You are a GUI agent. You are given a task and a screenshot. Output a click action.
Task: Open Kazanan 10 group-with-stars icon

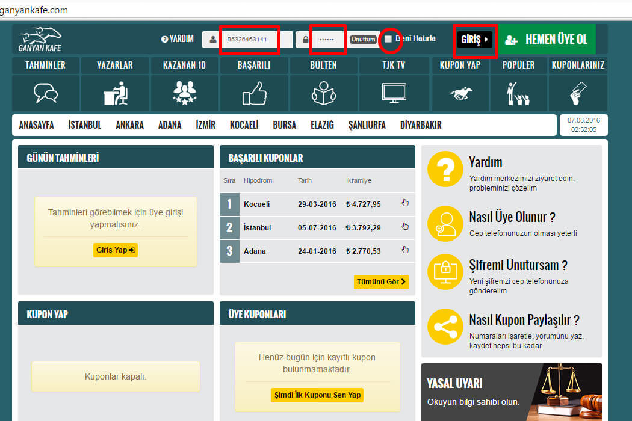point(185,93)
